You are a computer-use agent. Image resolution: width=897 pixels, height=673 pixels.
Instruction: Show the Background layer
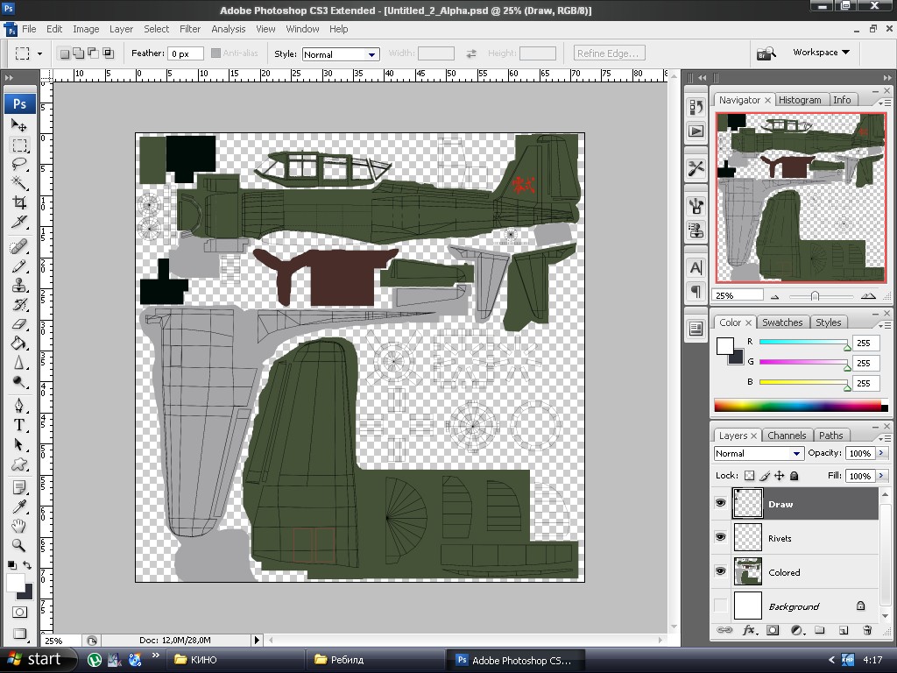721,606
